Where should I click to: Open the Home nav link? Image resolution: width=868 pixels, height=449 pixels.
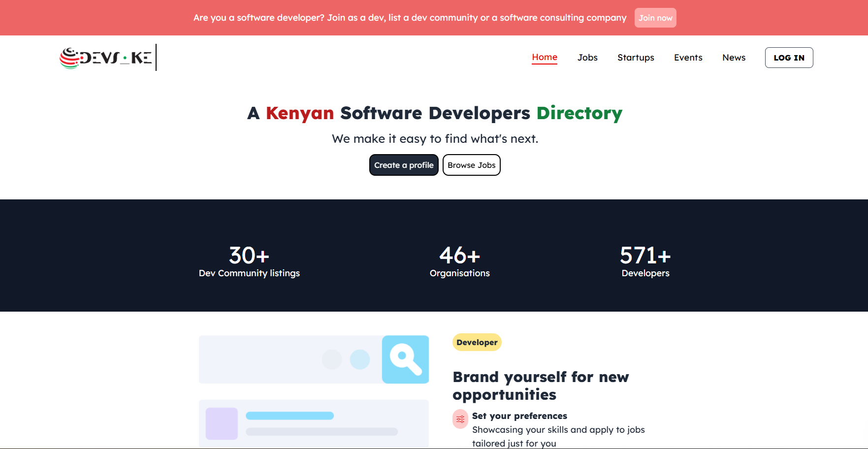point(545,58)
